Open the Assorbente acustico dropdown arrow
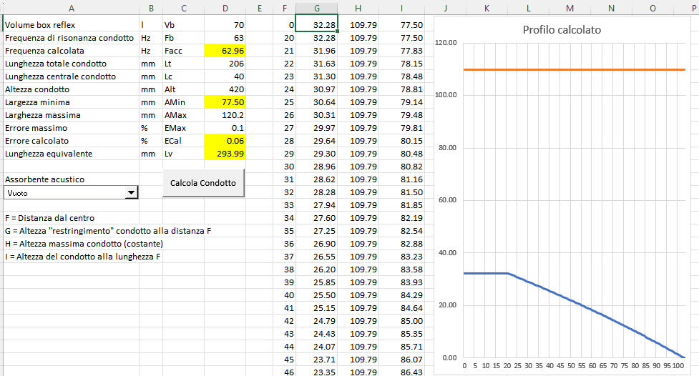The image size is (699, 376). point(131,192)
